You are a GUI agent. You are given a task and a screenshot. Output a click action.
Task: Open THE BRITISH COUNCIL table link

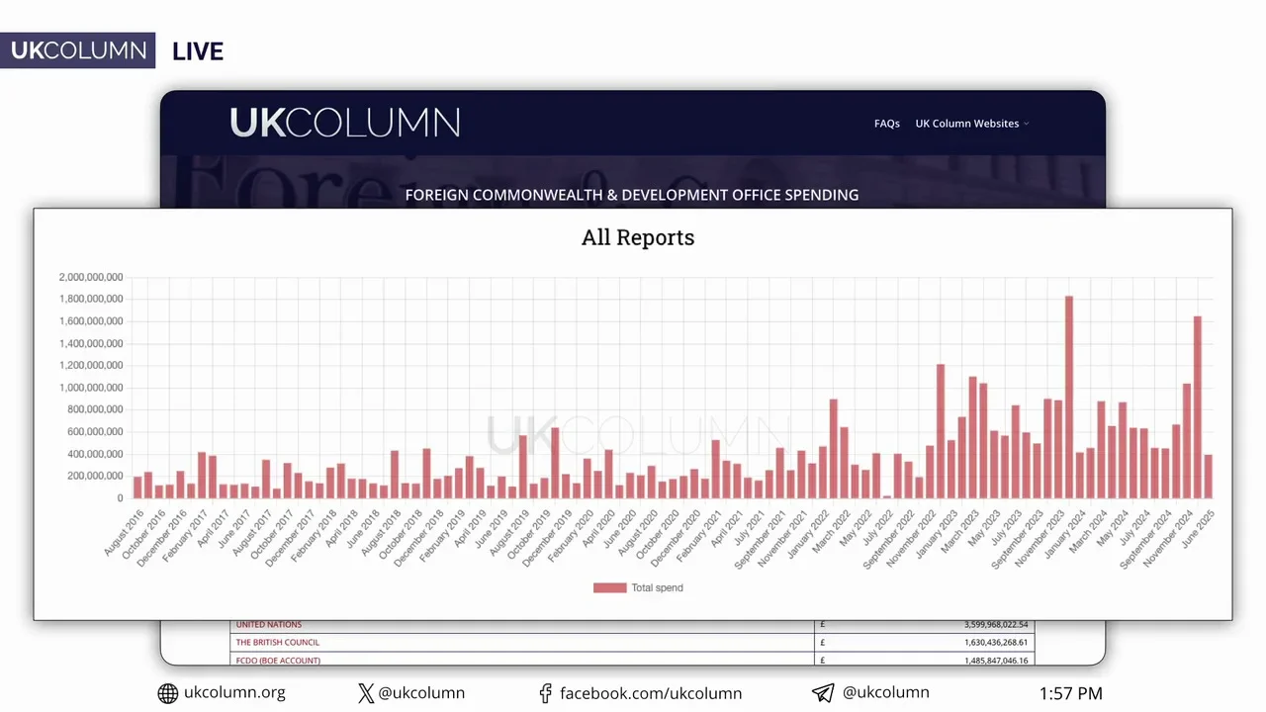[x=277, y=643]
